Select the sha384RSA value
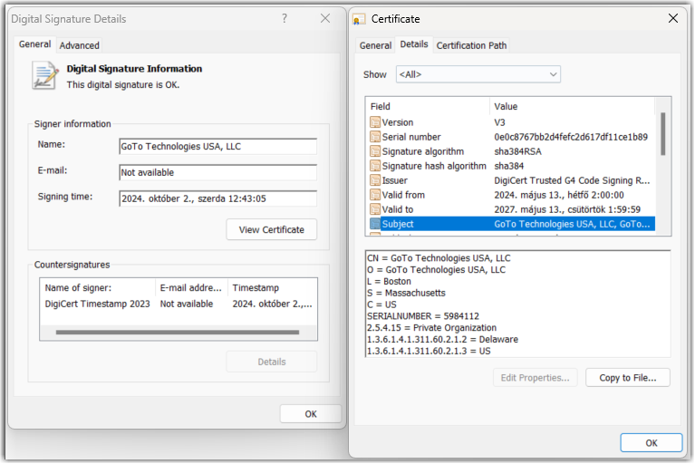Image resolution: width=695 pixels, height=464 pixels. [517, 151]
